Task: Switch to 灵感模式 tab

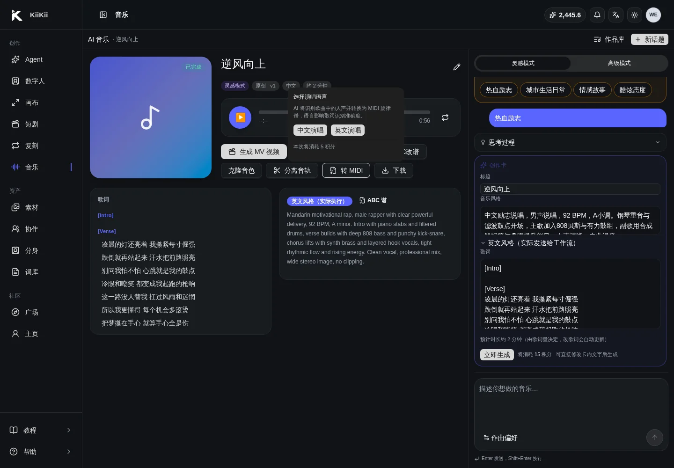Action: [x=523, y=63]
